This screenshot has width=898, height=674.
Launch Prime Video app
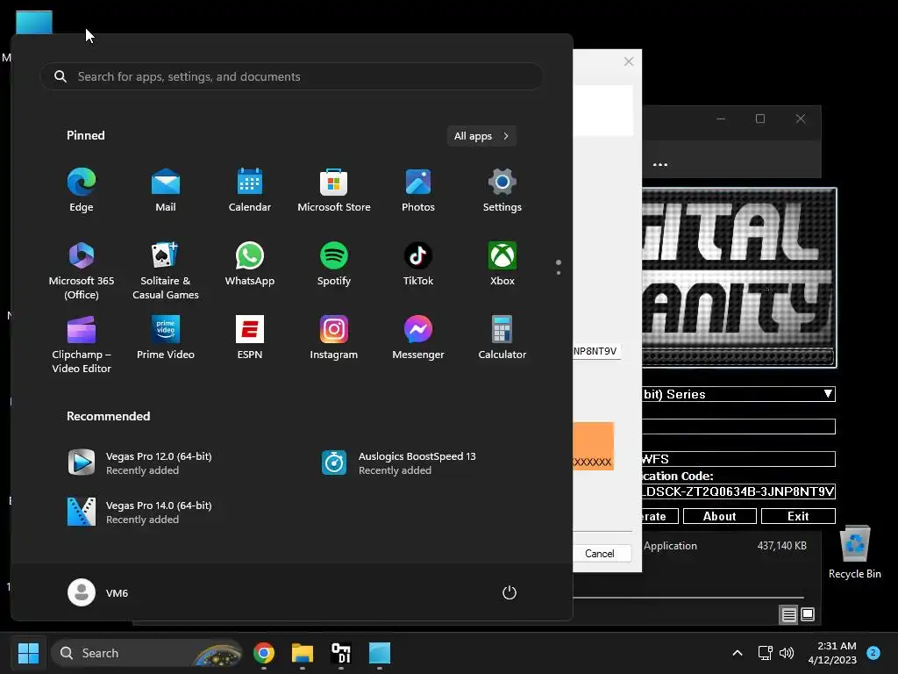(x=166, y=338)
